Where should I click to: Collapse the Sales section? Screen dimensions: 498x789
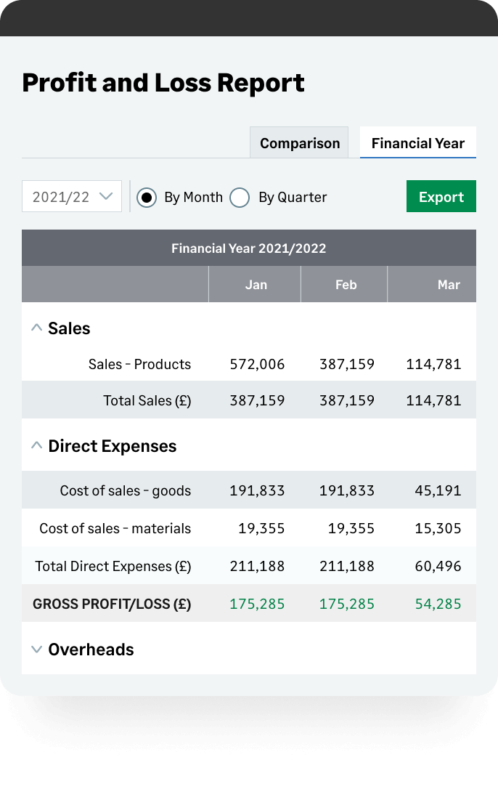coord(36,328)
